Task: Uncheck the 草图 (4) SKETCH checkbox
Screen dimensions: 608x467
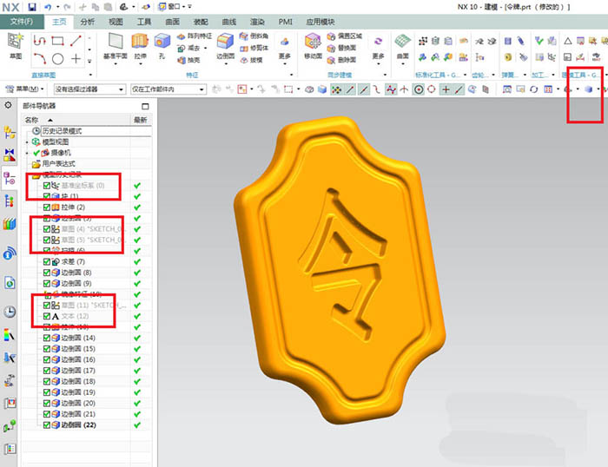Action: click(x=47, y=228)
